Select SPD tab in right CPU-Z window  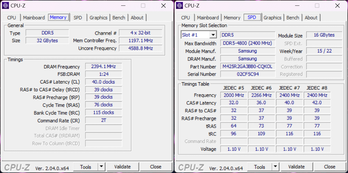coord(252,17)
